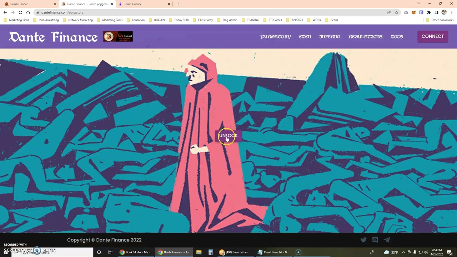Screen dimensions: 457x257
Task: Open the tab search dropdown arrow
Action: coord(418,4)
